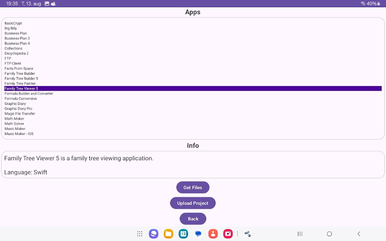Select BasicCrypt in the Apps list

(x=193, y=23)
